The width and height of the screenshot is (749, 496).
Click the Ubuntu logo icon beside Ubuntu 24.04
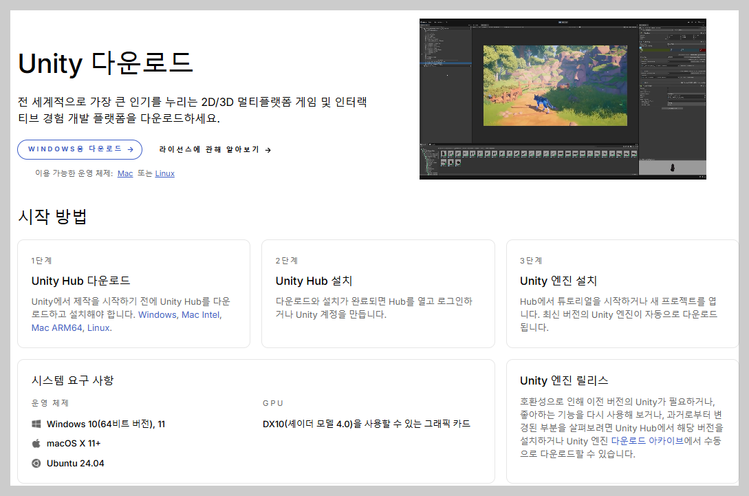36,463
